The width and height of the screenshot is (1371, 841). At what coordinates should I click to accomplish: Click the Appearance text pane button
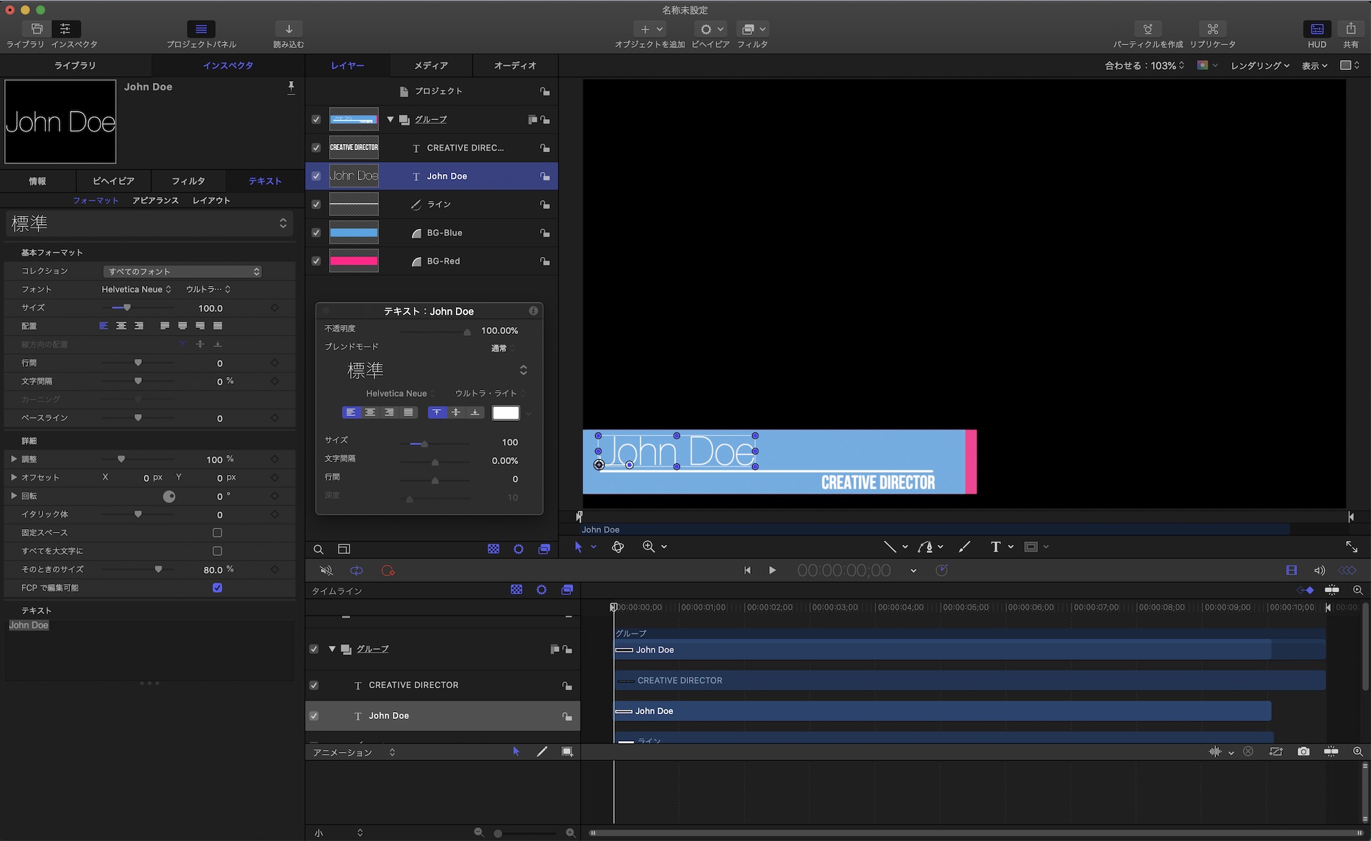point(155,200)
